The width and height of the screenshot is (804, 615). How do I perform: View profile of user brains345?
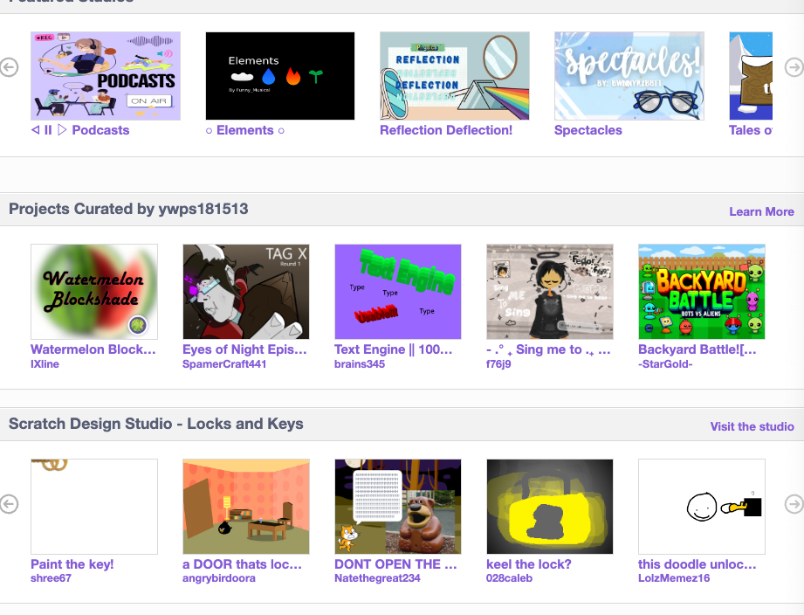click(360, 363)
